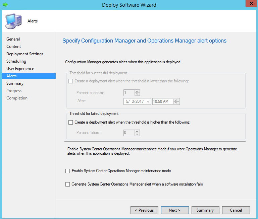The width and height of the screenshot is (258, 219).
Task: Decrease Percent success with down arrow
Action: (x=137, y=94)
